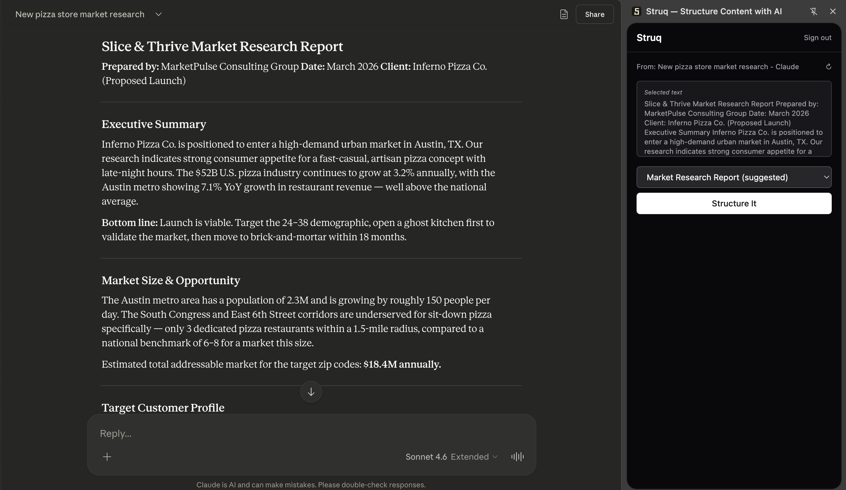Click the Struq — Structure Content with AI title
The height and width of the screenshot is (490, 846).
coord(713,11)
